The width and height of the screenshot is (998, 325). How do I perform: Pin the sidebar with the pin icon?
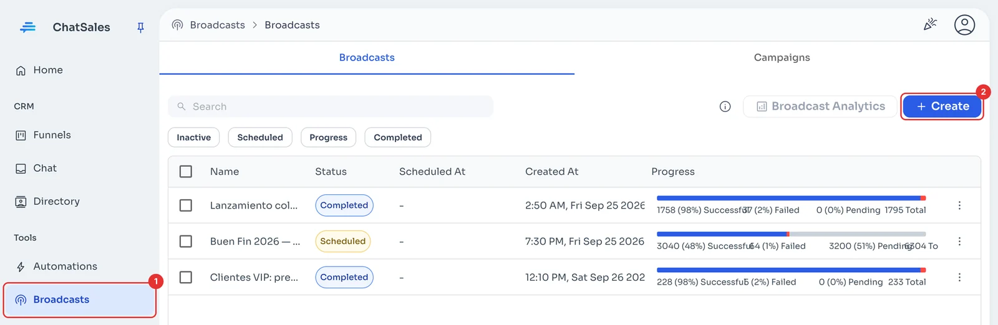pyautogui.click(x=140, y=27)
